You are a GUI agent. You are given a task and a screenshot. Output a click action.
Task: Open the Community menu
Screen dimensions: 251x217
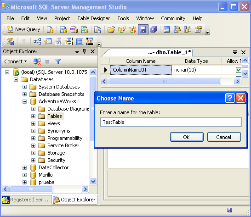click(x=173, y=18)
